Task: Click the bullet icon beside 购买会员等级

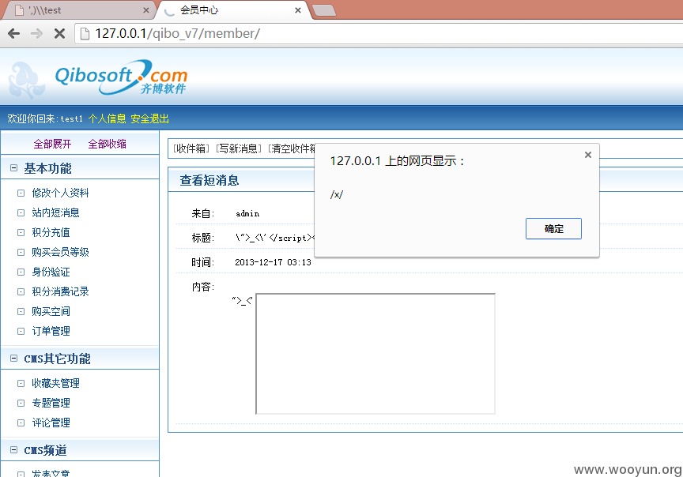Action: pyautogui.click(x=21, y=253)
